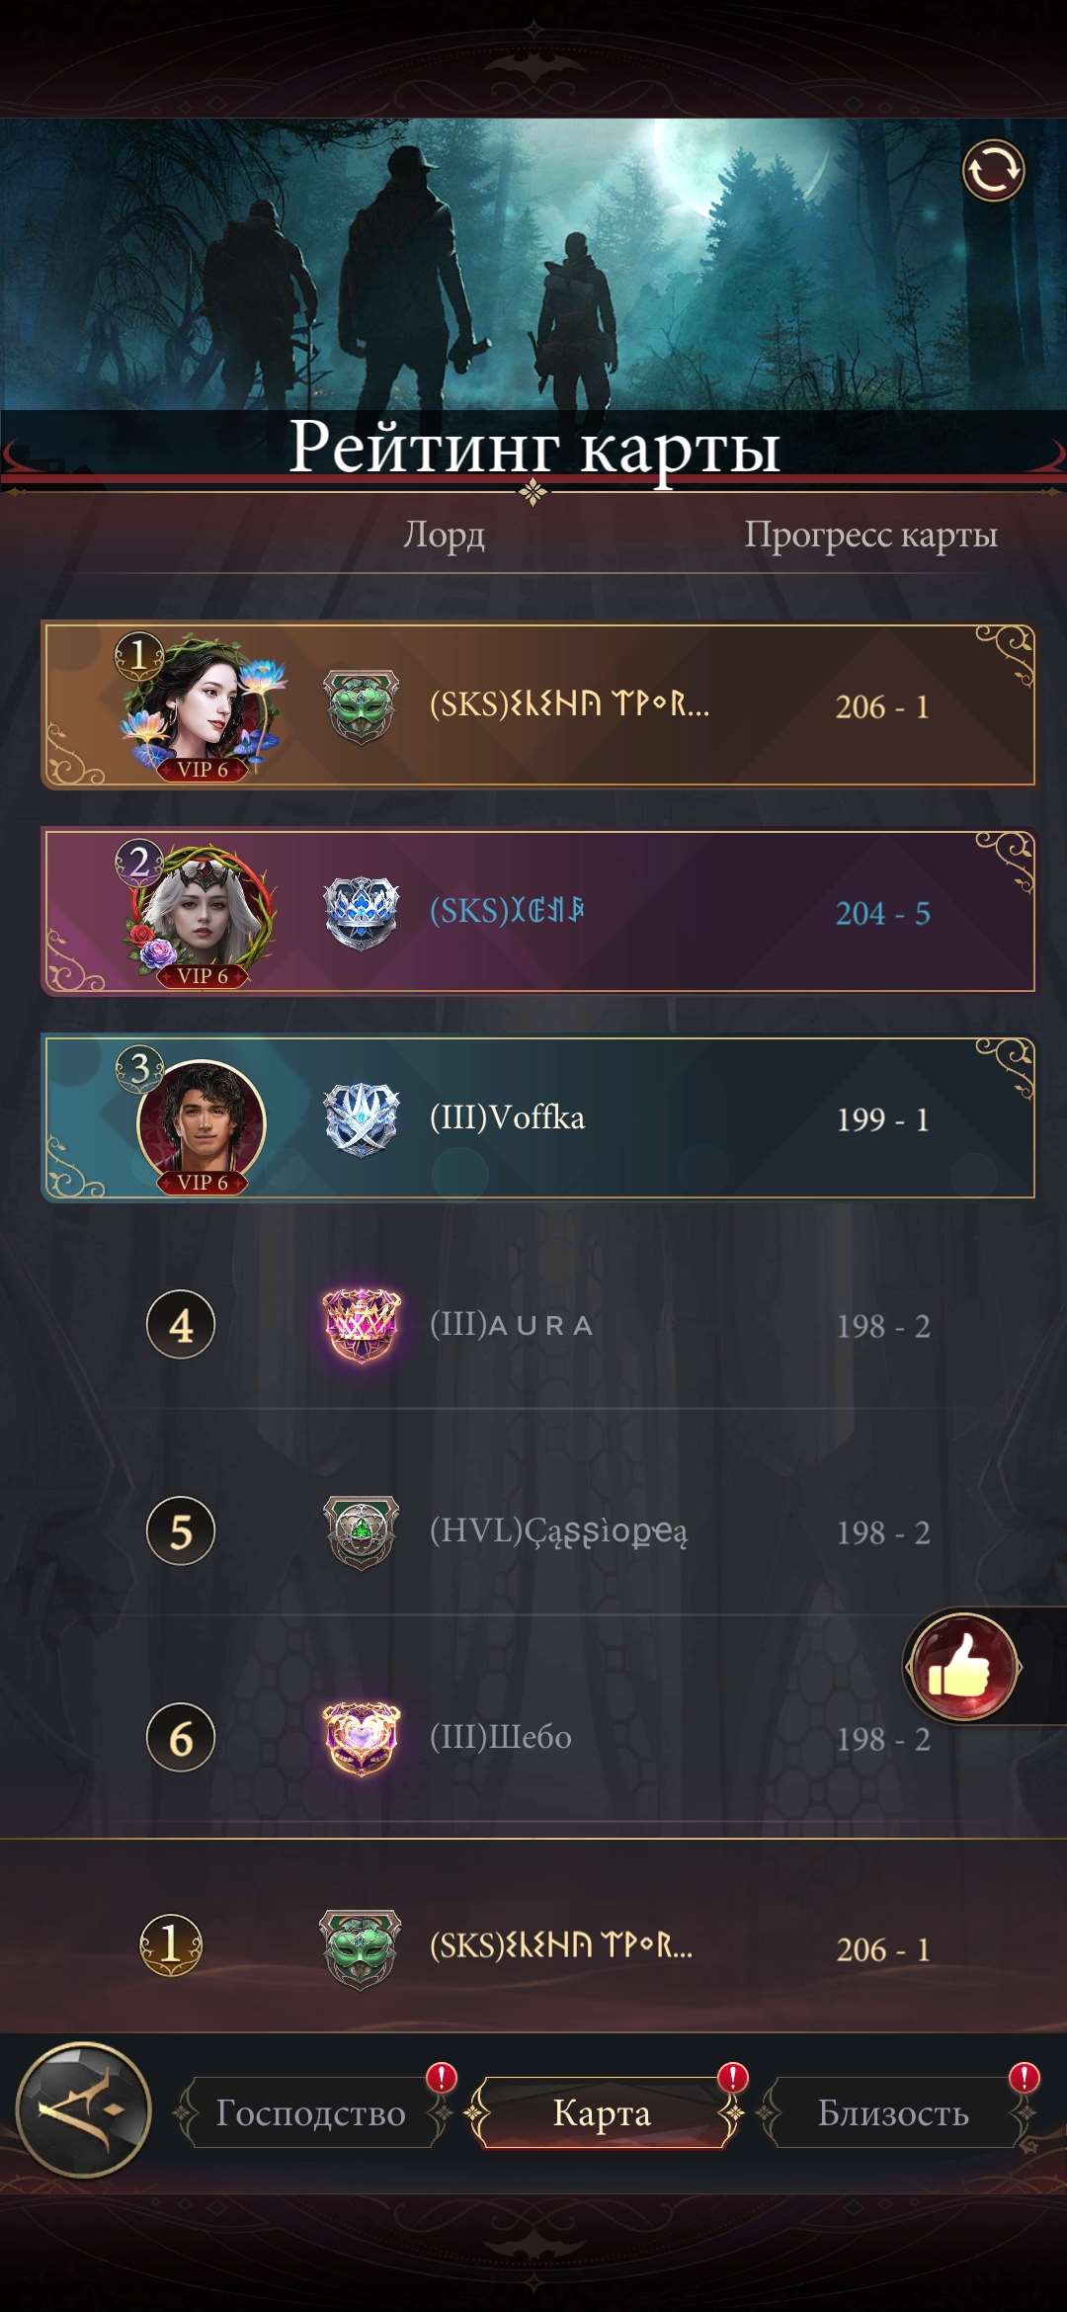Switch to the Близость tab
The image size is (1067, 2312).
[x=893, y=2112]
